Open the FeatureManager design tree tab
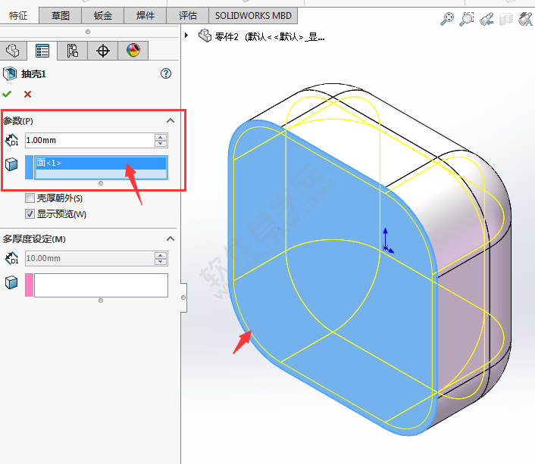This screenshot has width=535, height=464. pos(13,51)
